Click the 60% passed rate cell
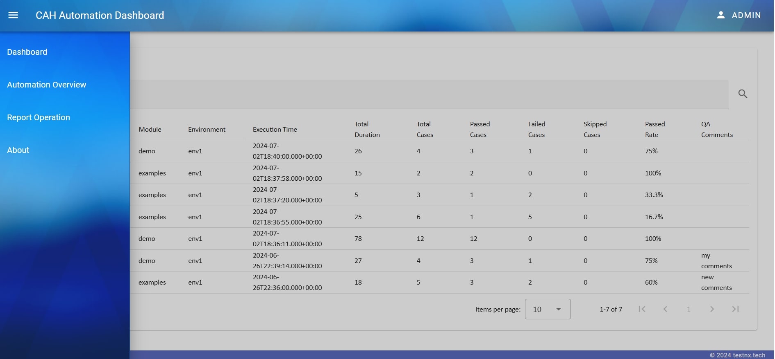Image resolution: width=775 pixels, height=359 pixels. pos(651,283)
